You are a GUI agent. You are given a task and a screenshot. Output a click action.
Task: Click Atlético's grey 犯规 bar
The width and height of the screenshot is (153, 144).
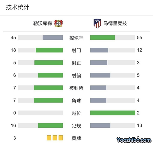click(100, 125)
